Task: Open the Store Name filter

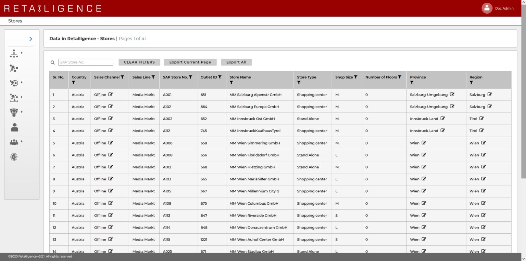Action: tap(231, 83)
